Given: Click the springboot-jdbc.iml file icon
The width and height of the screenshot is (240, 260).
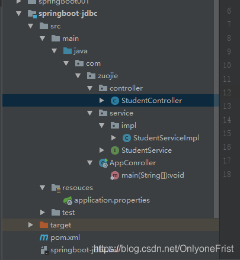Looking at the screenshot, I should [x=44, y=250].
